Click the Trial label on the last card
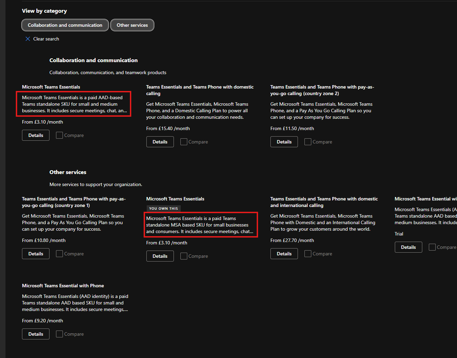The width and height of the screenshot is (457, 358). pos(399,234)
